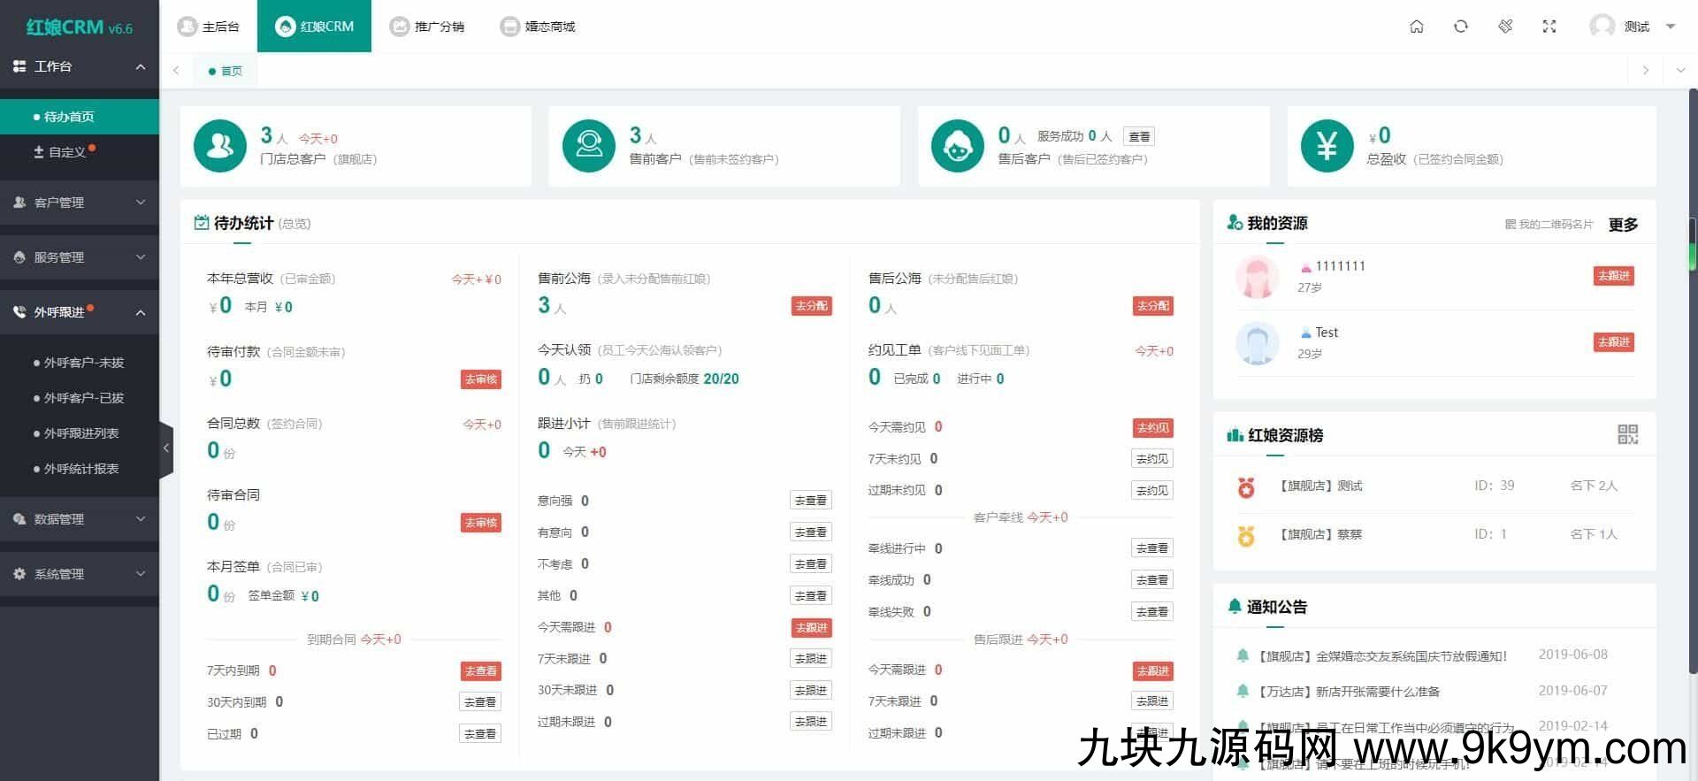This screenshot has height=781, width=1698.
Task: Expand the 客户管理 menu
Action: (x=80, y=203)
